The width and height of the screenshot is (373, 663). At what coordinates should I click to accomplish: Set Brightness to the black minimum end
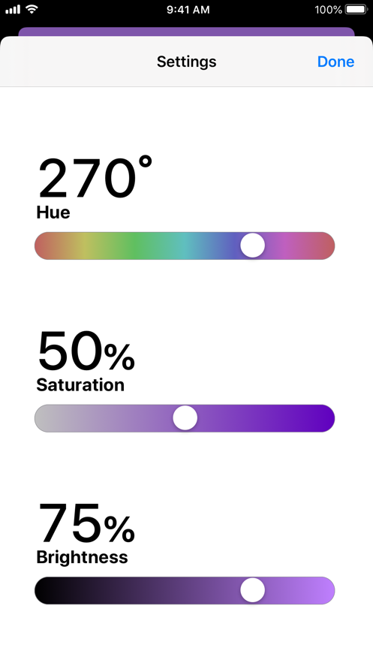42,590
